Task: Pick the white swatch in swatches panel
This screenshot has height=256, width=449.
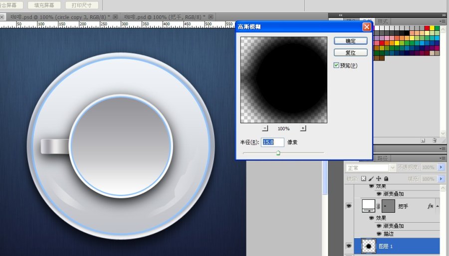Action: (377, 28)
